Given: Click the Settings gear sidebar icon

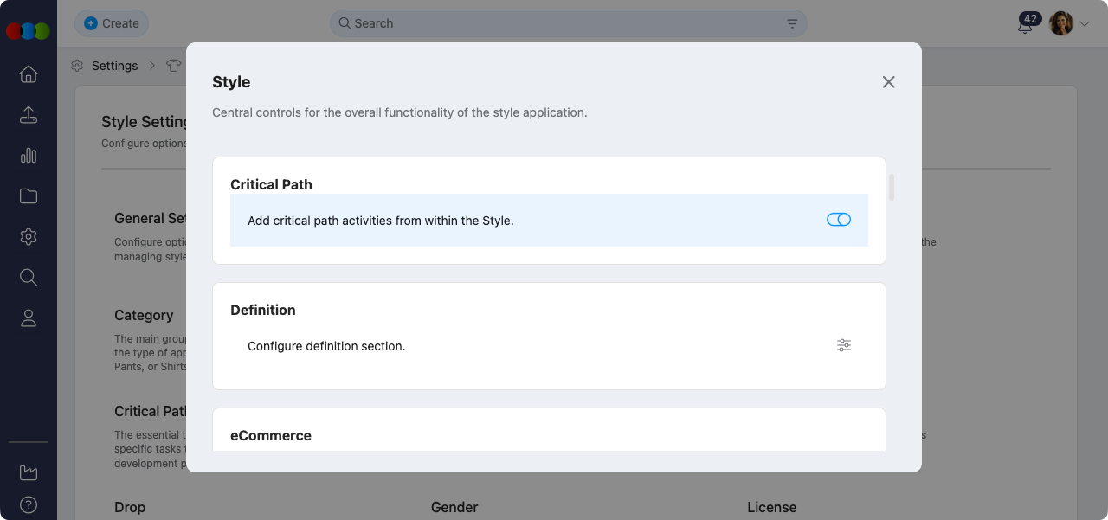Looking at the screenshot, I should coord(29,237).
